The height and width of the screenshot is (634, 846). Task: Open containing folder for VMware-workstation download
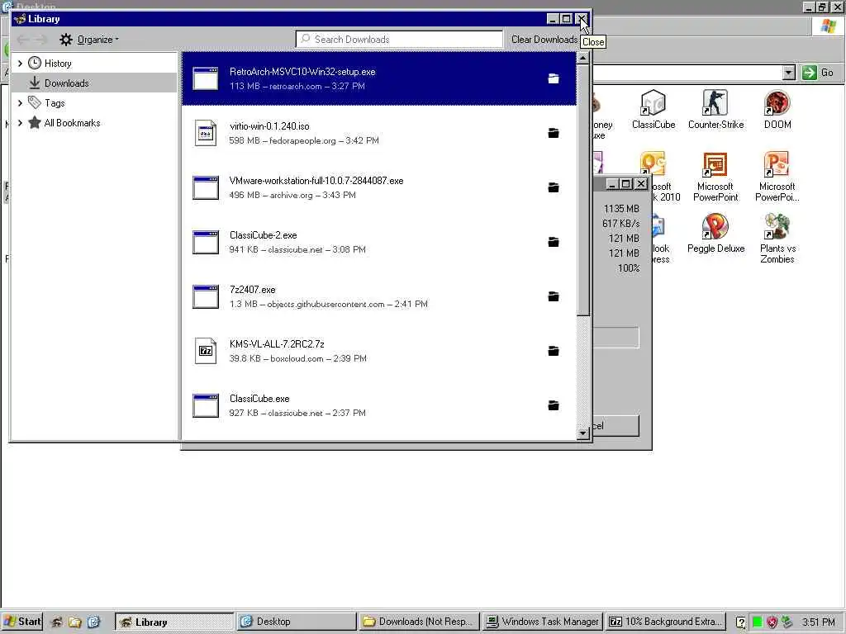pyautogui.click(x=554, y=187)
